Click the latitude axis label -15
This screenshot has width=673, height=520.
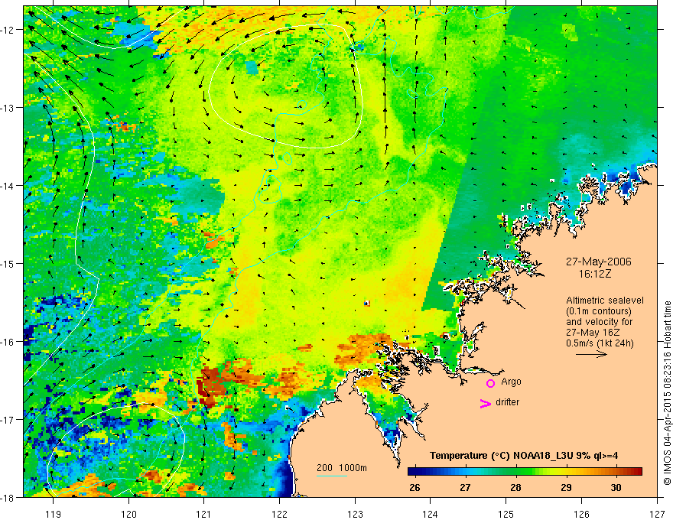tap(8, 263)
